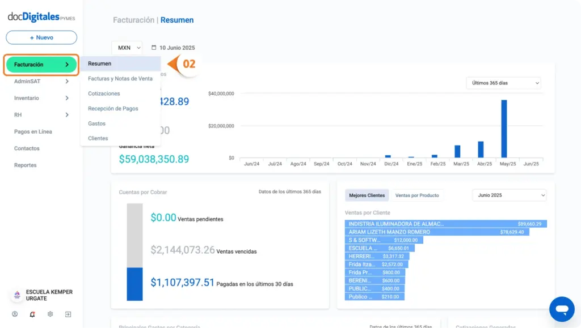Click the S & SOFTW... client bar
The height and width of the screenshot is (328, 581).
[x=384, y=240]
